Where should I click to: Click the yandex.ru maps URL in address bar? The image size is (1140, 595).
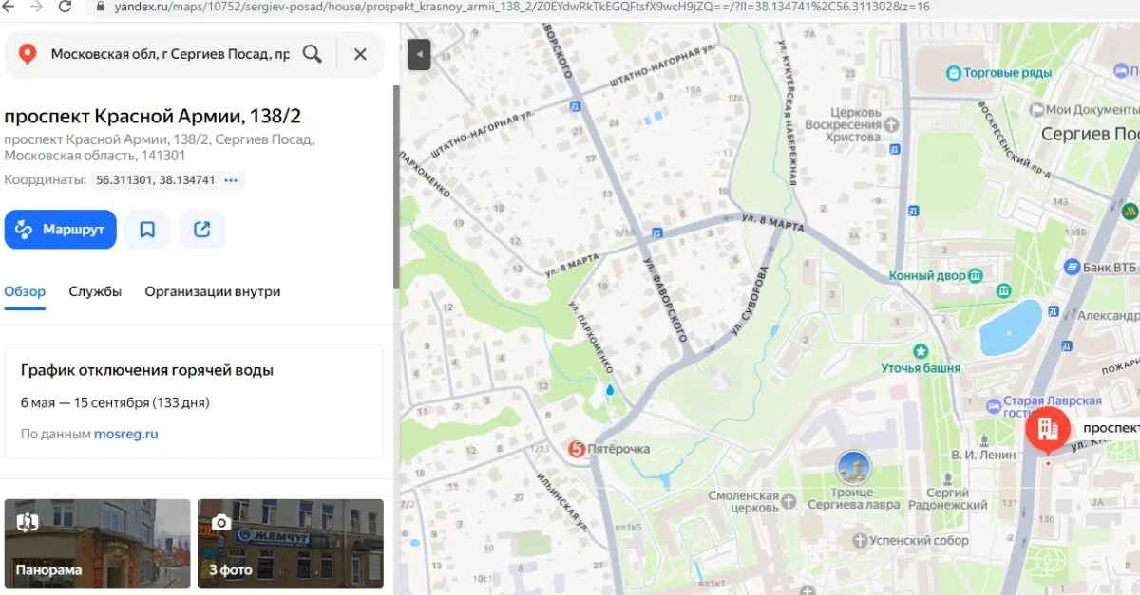point(521,7)
